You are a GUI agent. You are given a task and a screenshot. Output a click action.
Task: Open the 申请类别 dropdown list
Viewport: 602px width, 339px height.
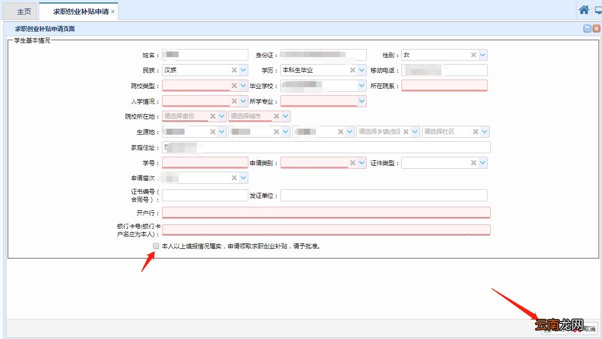(x=362, y=162)
